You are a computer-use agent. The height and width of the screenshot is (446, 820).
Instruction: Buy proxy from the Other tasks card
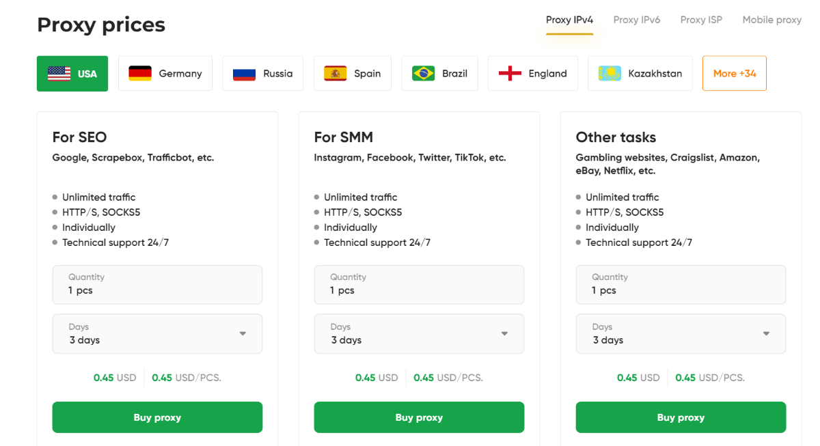coord(681,417)
